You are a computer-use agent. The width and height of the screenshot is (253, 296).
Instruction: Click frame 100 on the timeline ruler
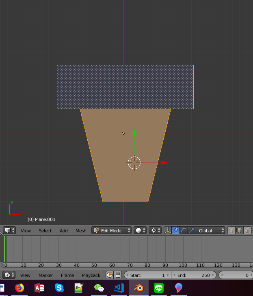pyautogui.click(x=183, y=265)
